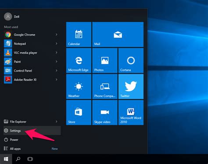Click the Notepad icon in Most used
Viewport: 208px width, 164px height.
click(x=8, y=44)
